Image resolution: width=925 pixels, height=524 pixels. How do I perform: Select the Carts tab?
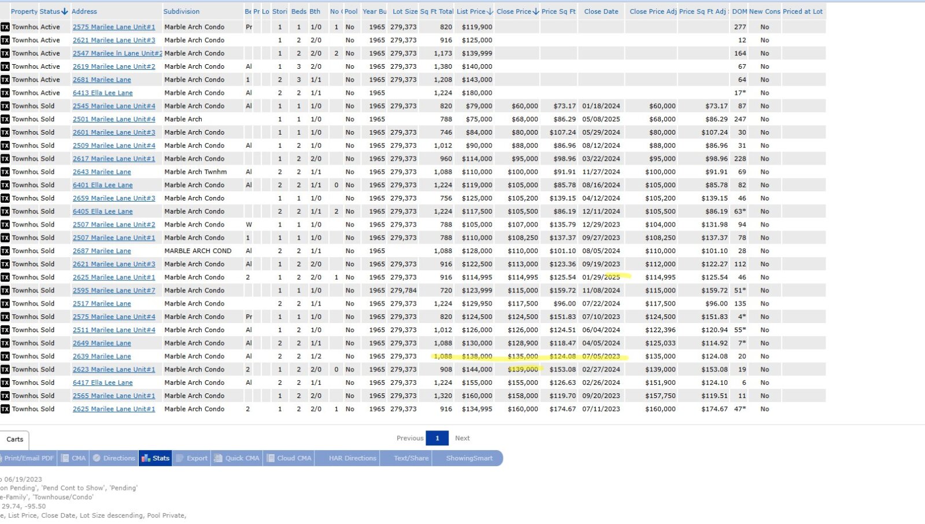tap(15, 440)
